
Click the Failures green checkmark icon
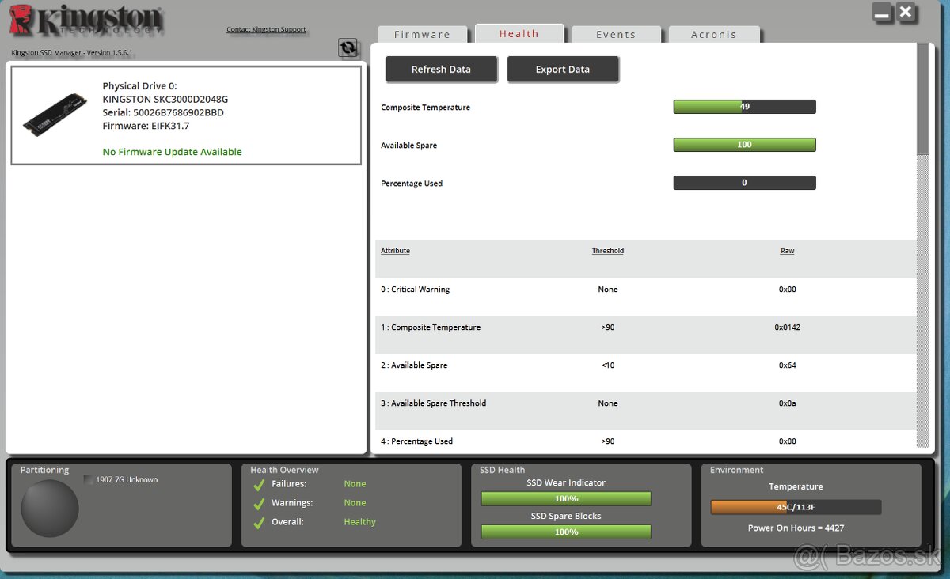pyautogui.click(x=259, y=484)
